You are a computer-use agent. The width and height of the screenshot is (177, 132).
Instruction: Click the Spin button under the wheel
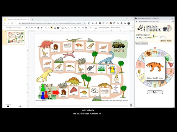[x=155, y=92]
